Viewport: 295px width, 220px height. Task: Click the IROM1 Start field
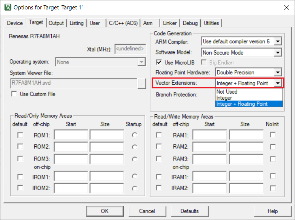click(x=71, y=176)
